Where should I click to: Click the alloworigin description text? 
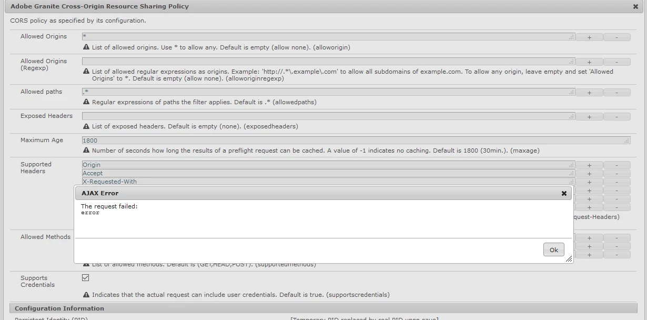221,47
